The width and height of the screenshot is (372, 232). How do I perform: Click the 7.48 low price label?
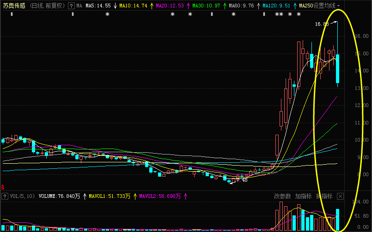242,180
